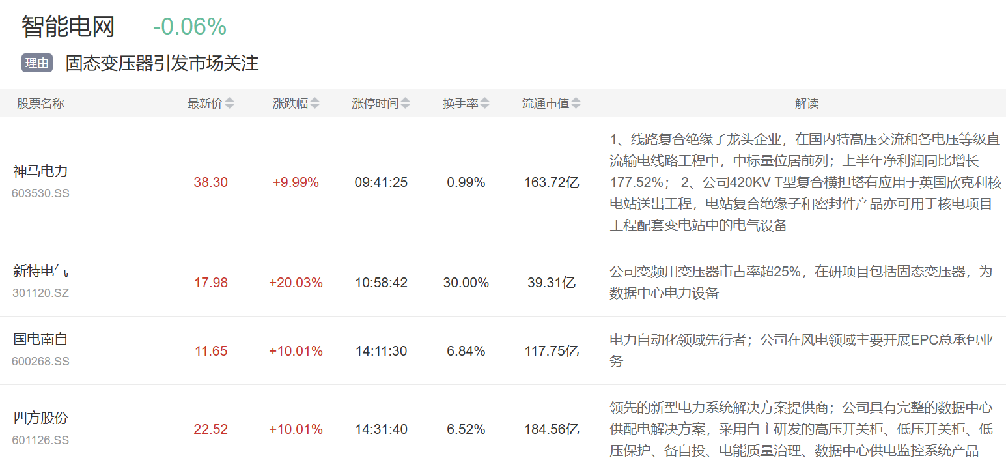Image resolution: width=1006 pixels, height=469 pixels.
Task: Sort table by 涨停时间 arrows
Action: pos(406,104)
